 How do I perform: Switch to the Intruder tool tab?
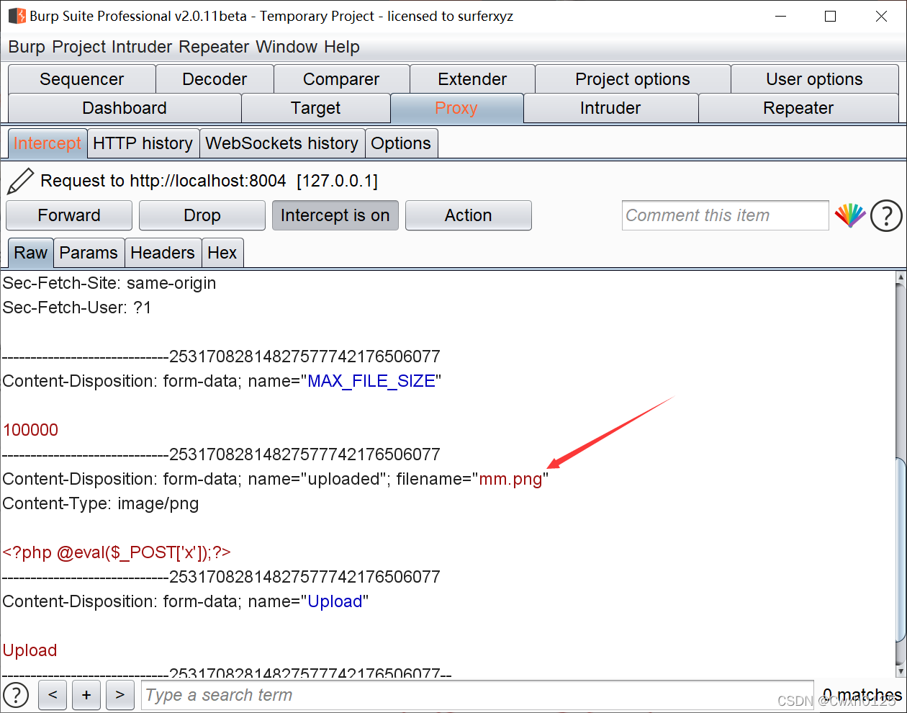click(610, 108)
